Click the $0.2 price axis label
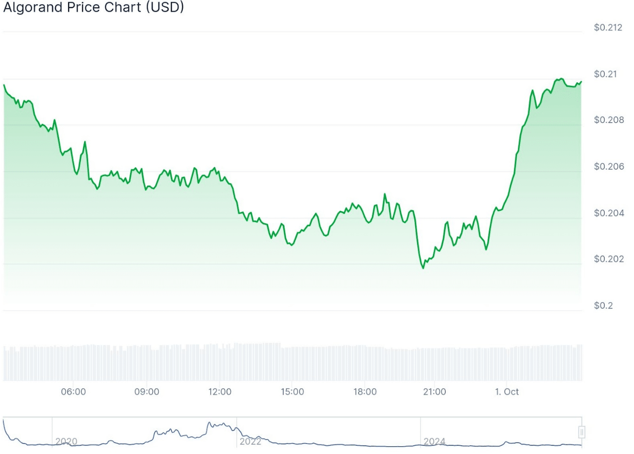 (x=603, y=305)
